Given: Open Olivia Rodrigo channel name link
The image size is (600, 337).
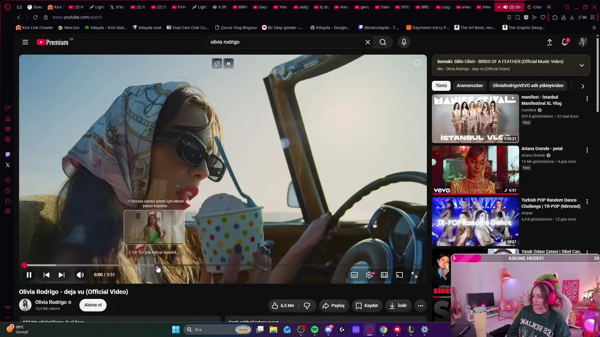Looking at the screenshot, I should tap(51, 302).
